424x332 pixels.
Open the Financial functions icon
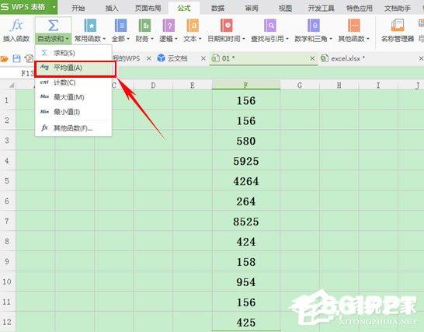[x=144, y=26]
